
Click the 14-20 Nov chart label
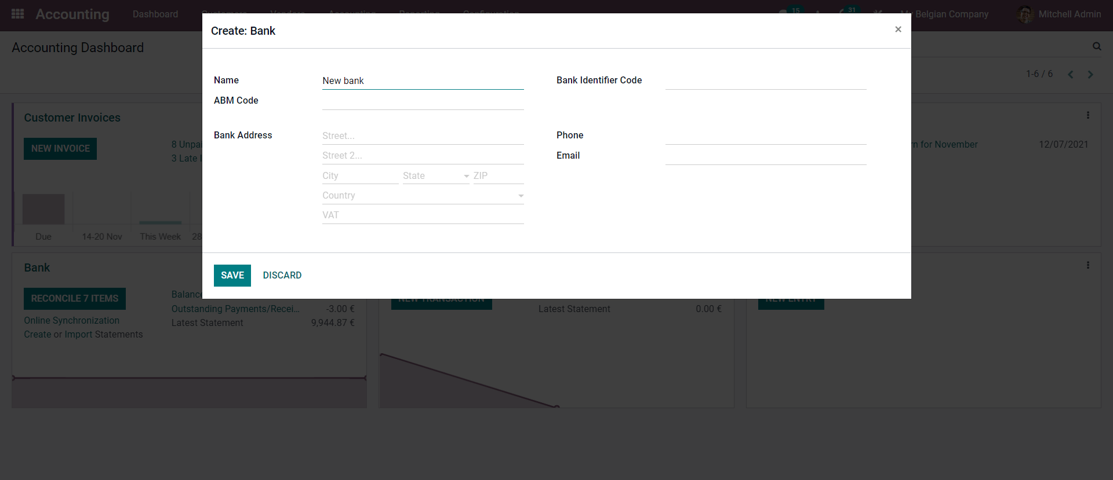(x=102, y=237)
